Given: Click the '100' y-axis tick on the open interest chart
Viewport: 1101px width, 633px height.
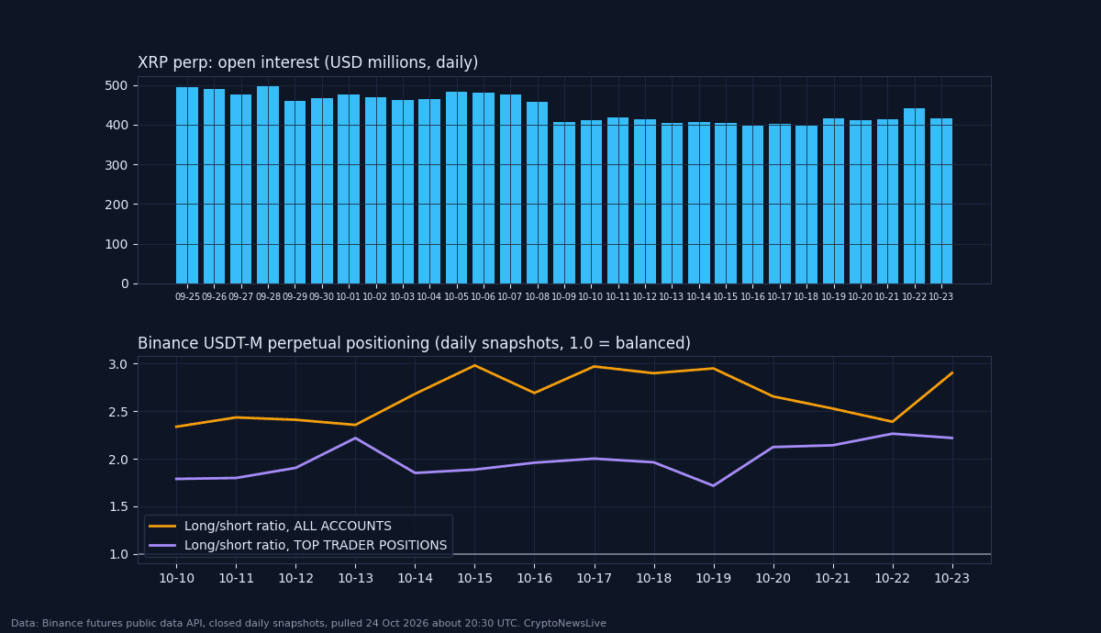Looking at the screenshot, I should (x=117, y=244).
